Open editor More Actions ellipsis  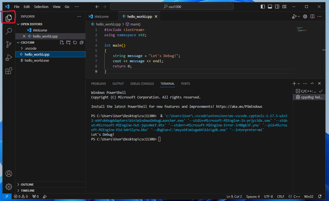coord(319,16)
